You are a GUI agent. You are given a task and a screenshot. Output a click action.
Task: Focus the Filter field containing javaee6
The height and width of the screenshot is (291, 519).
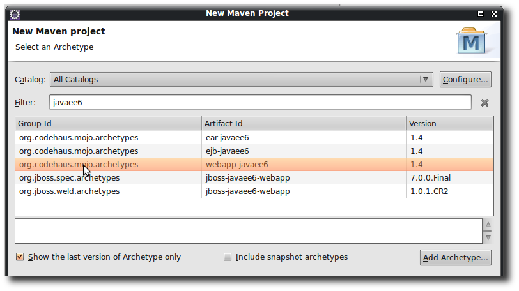pyautogui.click(x=260, y=102)
